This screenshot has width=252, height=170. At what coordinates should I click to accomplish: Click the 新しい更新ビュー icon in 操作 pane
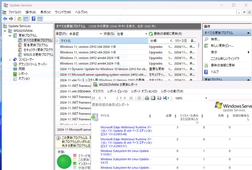(x=206, y=46)
